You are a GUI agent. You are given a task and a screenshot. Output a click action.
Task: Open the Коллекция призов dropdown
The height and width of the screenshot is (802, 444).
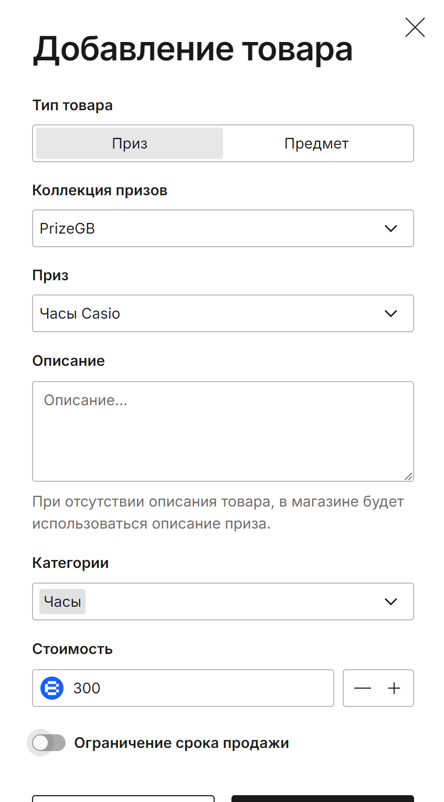pos(223,228)
